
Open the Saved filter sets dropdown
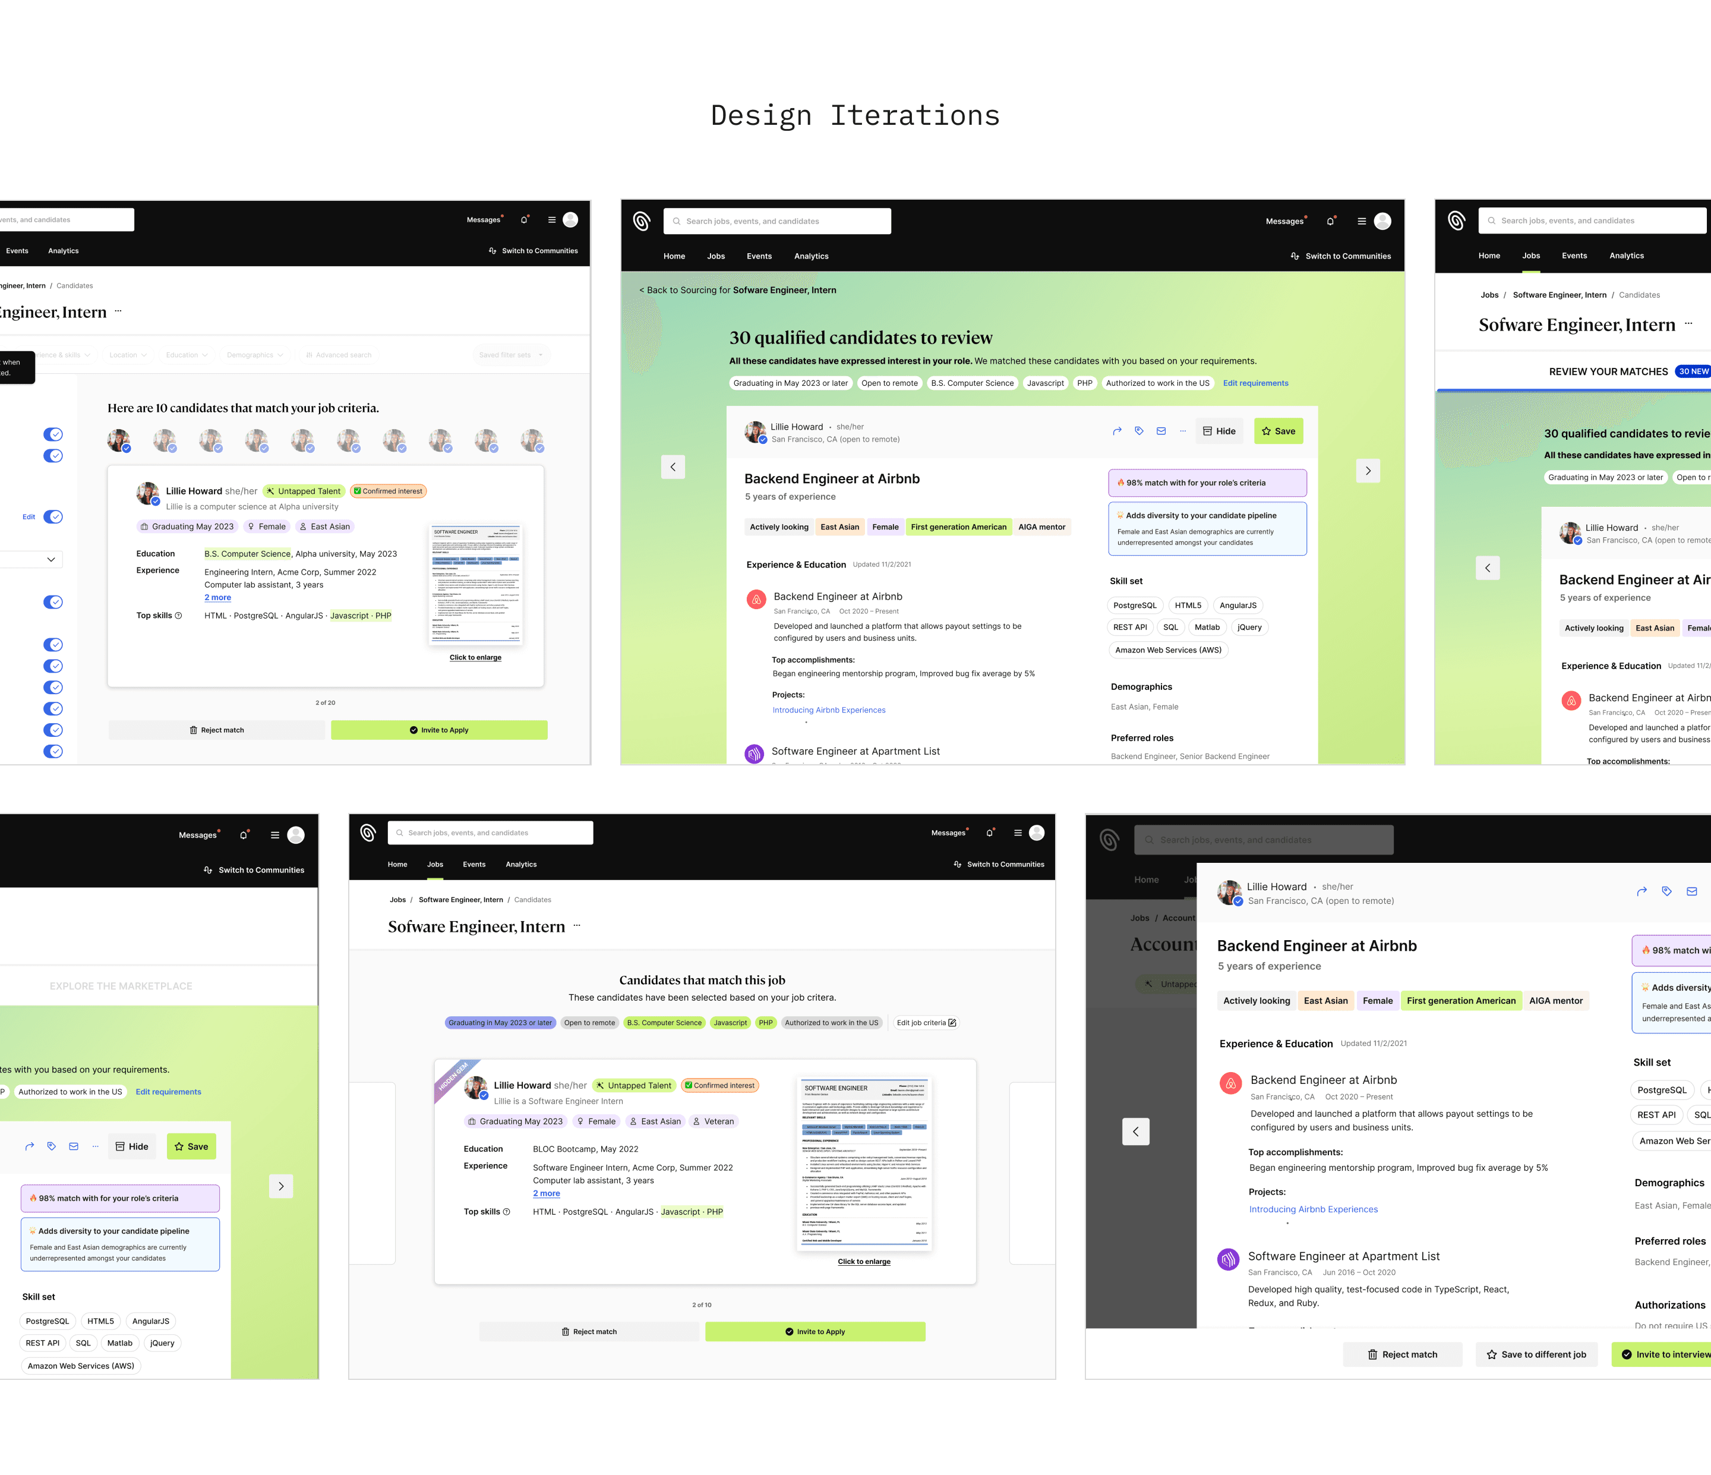coord(511,355)
